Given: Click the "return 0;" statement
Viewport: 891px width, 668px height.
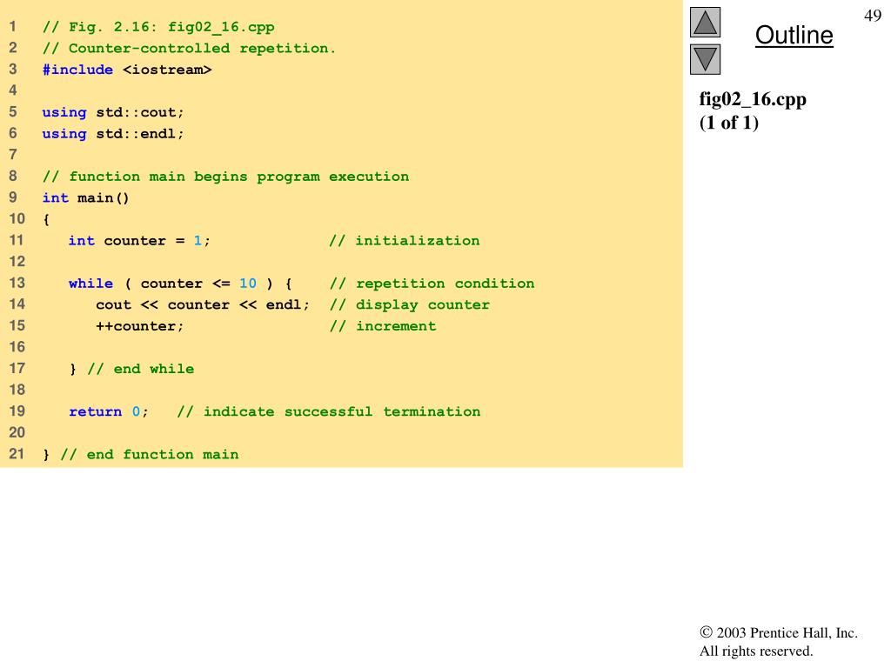Looking at the screenshot, I should [109, 411].
